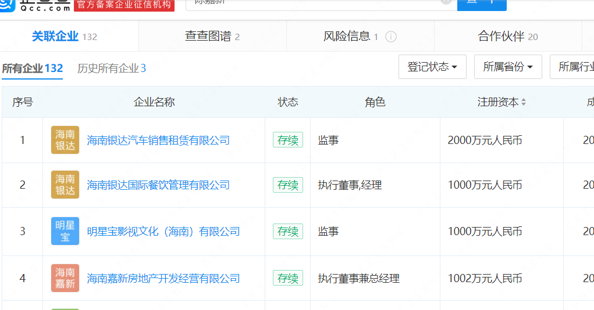Open 明星宝影视文化（海南）有限公司 link

163,232
